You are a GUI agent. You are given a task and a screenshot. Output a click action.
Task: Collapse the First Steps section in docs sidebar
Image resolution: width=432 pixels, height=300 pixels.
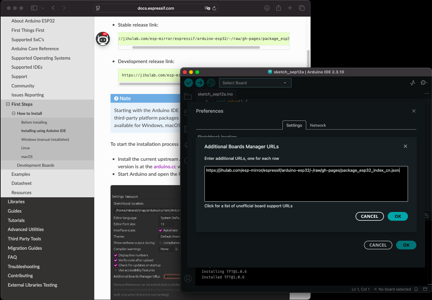coord(8,104)
